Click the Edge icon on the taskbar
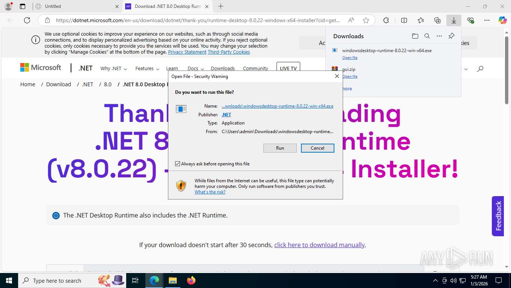Screen dimensions: 511x288 154,280
